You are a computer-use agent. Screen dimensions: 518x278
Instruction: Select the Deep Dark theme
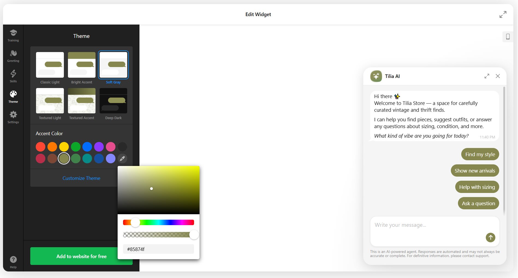[x=113, y=101]
